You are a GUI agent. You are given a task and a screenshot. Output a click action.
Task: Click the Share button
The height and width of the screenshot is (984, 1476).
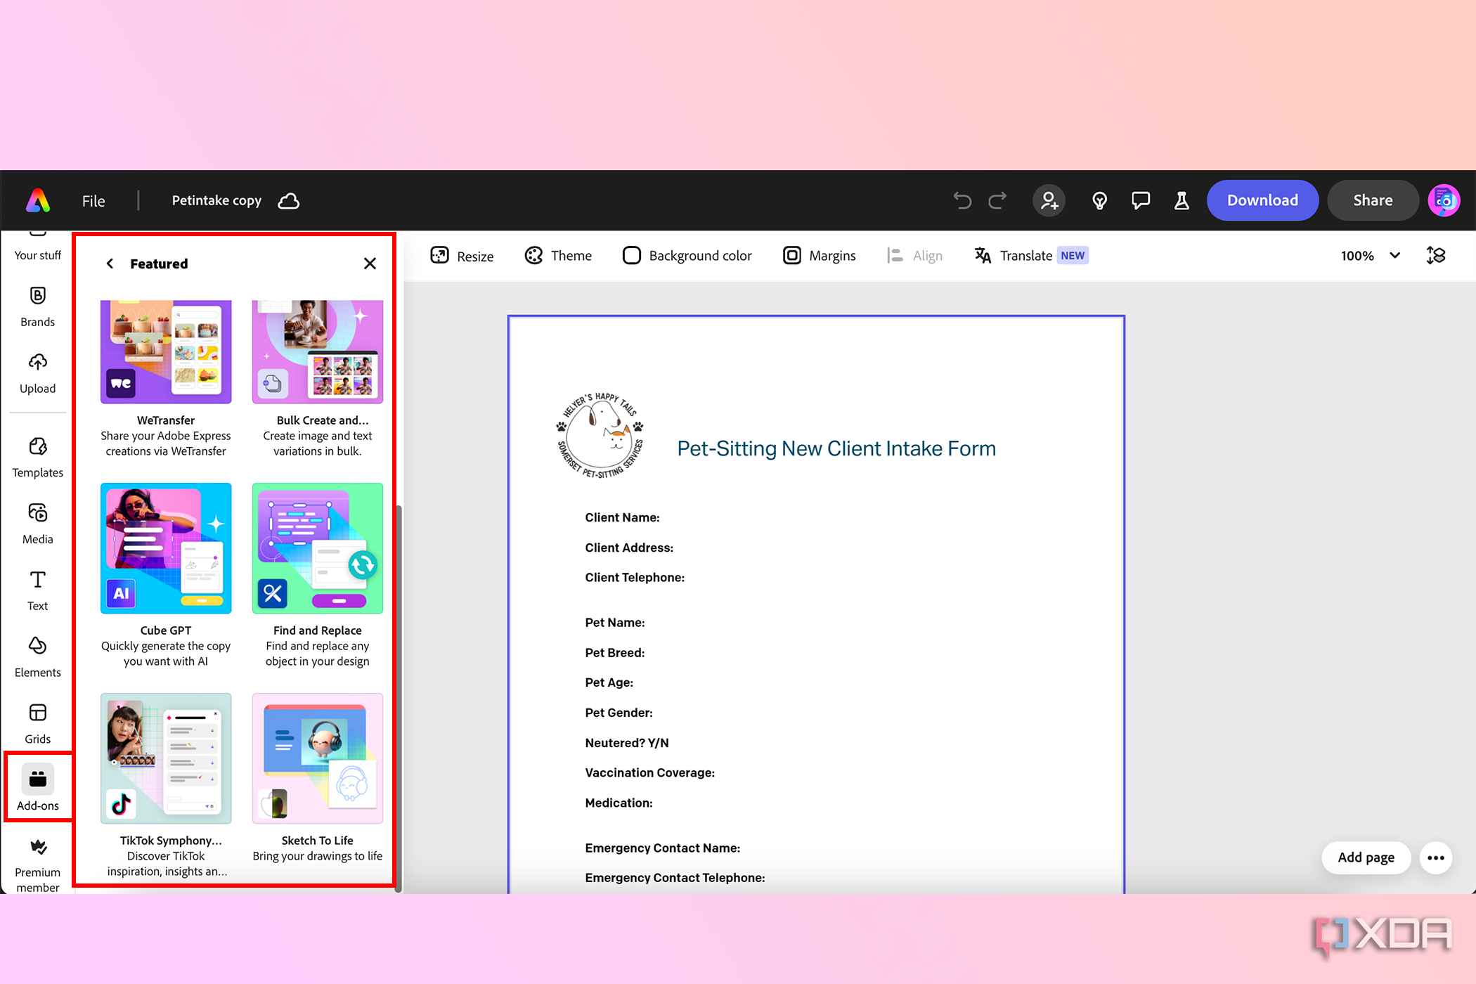[x=1373, y=200]
